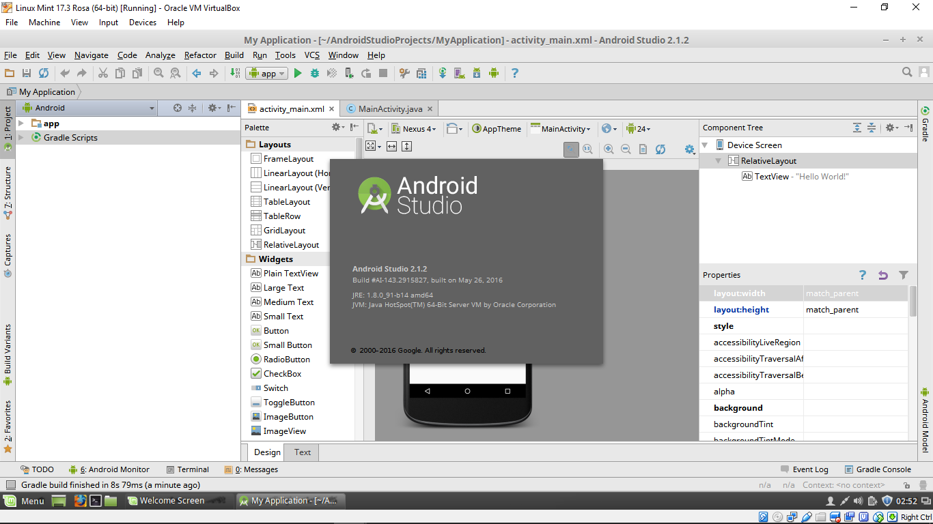Click the Search Everywhere magnifier at top right
The width and height of the screenshot is (933, 524).
[907, 72]
